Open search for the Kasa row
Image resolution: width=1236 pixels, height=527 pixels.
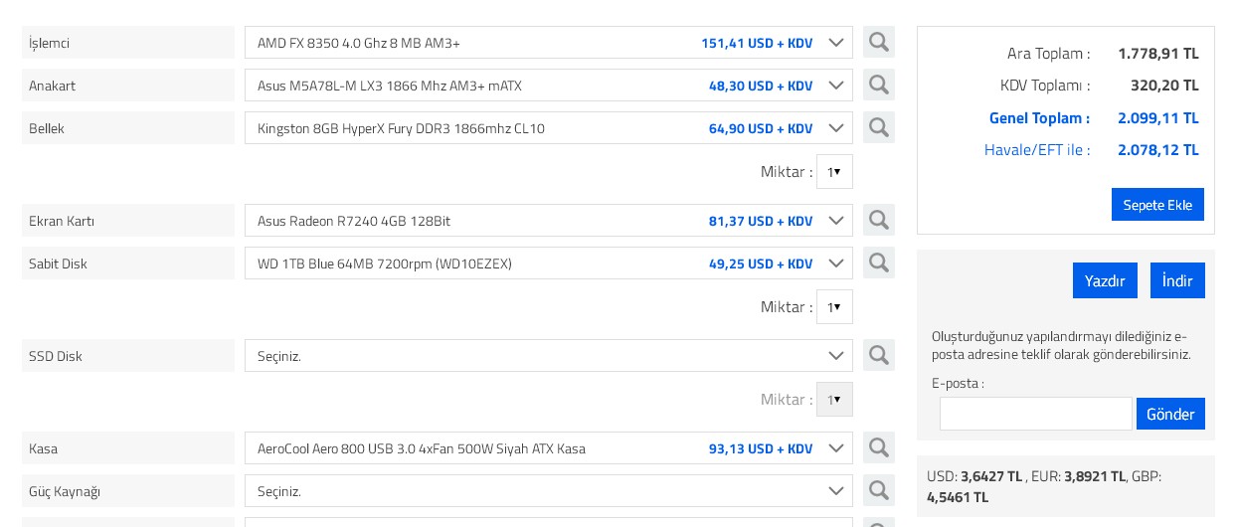(x=878, y=447)
